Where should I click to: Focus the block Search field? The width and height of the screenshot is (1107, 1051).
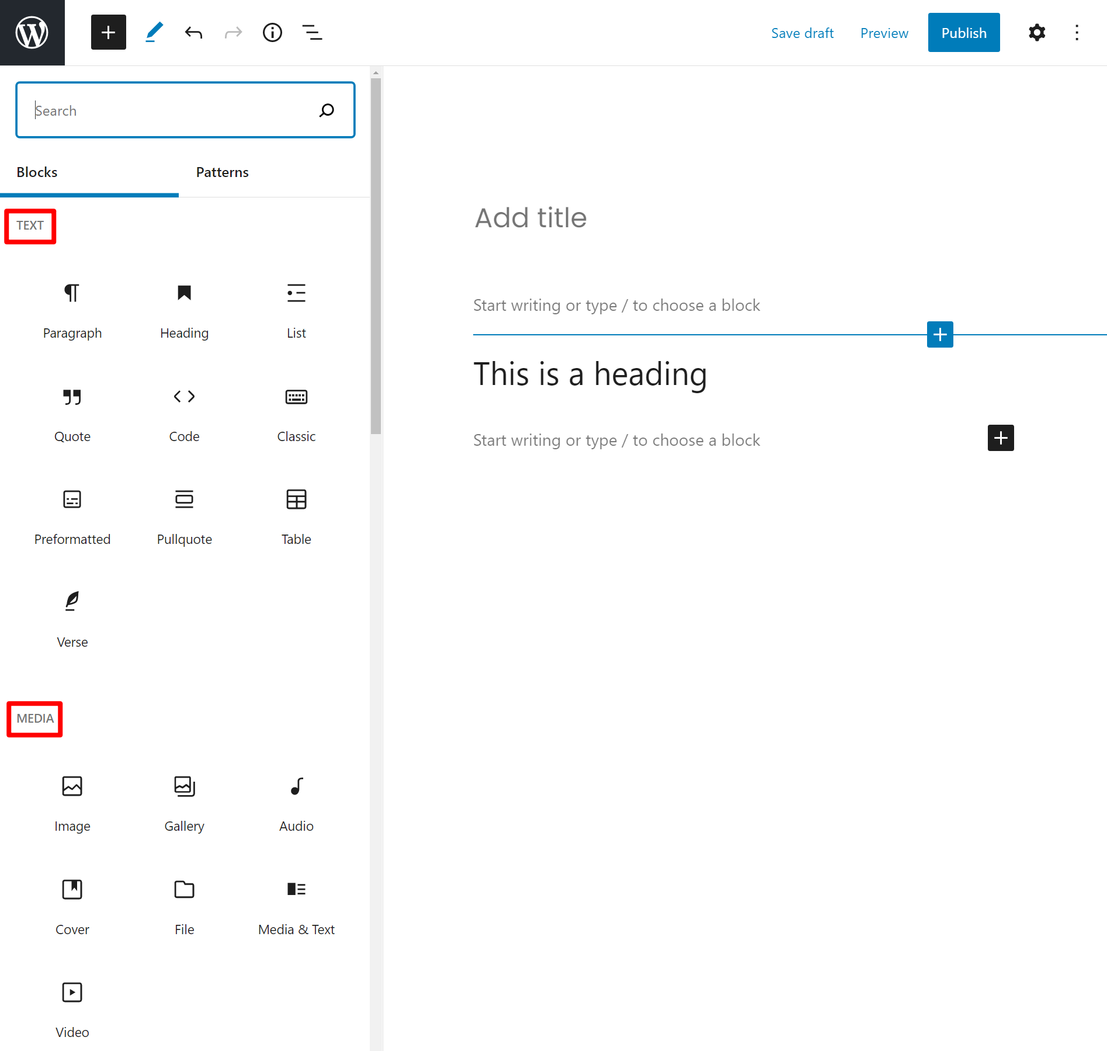175,110
